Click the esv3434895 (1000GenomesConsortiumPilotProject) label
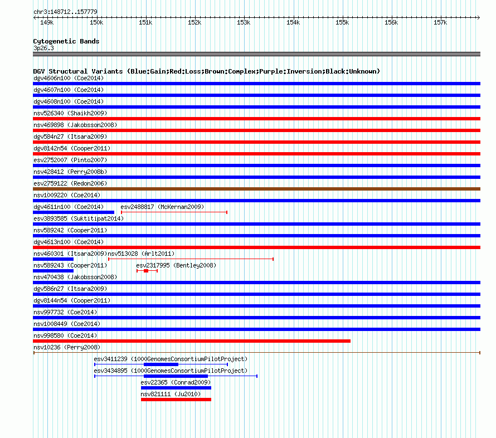 [171, 371]
